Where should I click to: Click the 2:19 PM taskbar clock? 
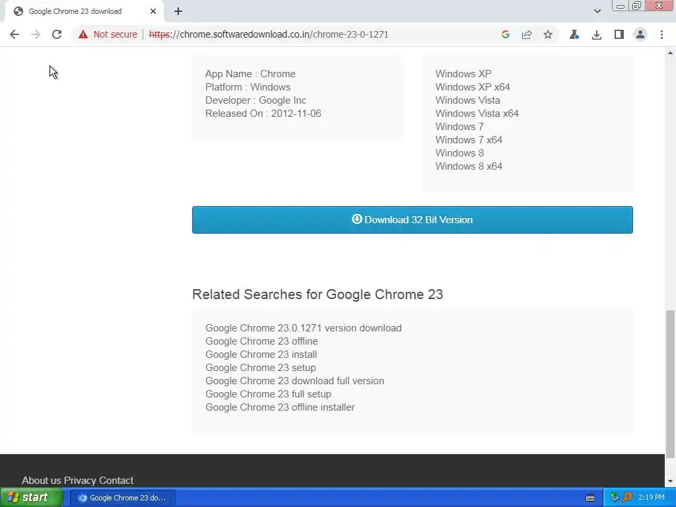[x=652, y=498]
